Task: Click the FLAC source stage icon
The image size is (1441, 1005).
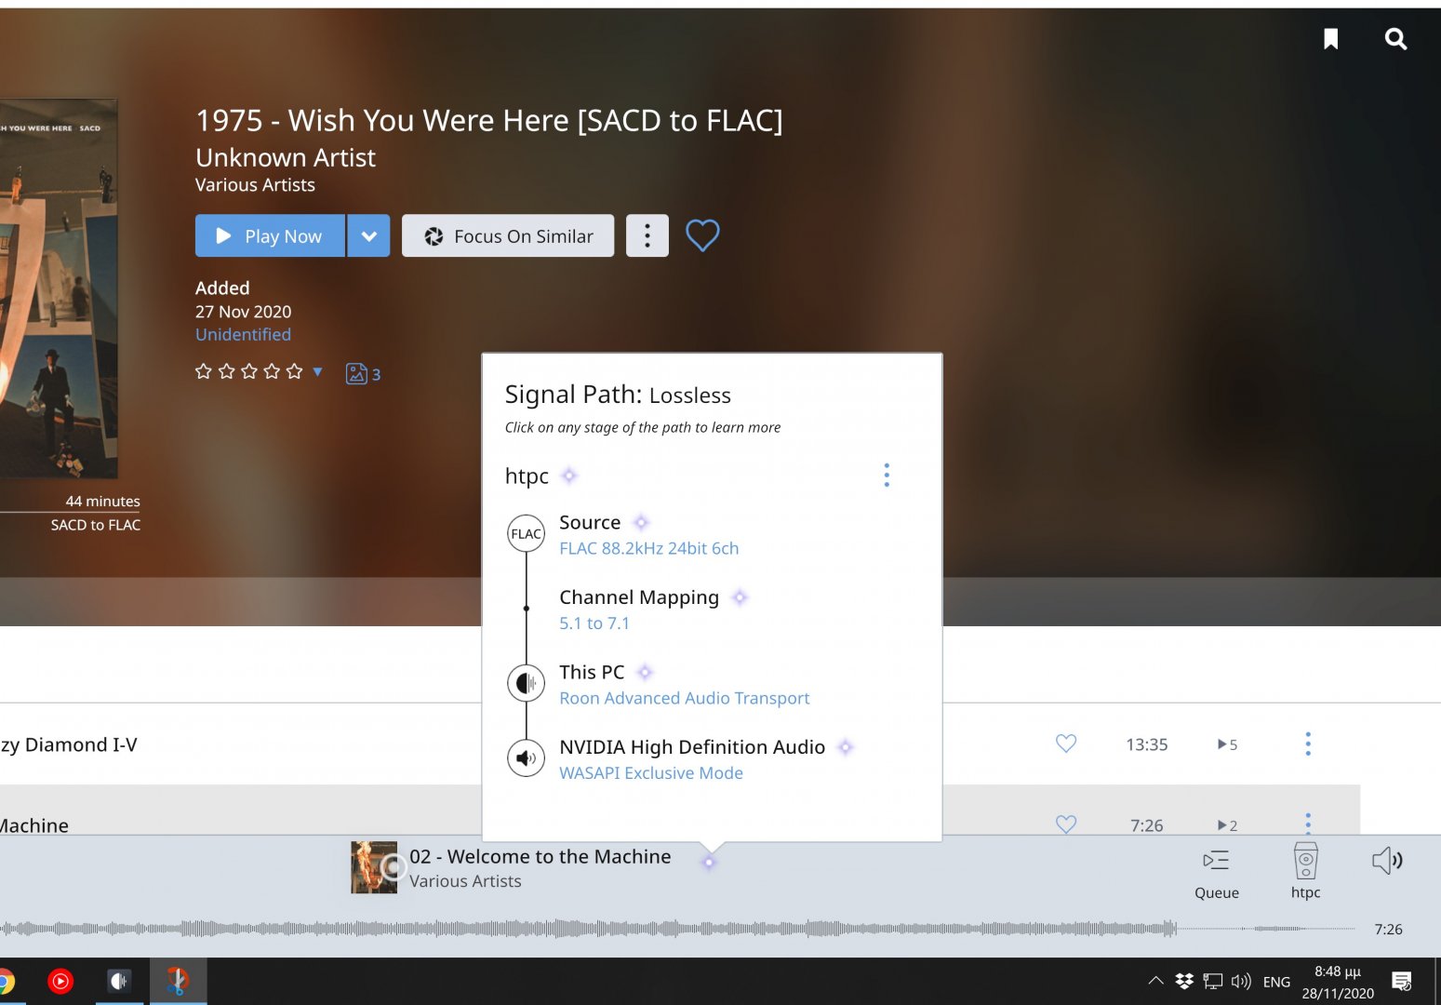Action: click(526, 534)
